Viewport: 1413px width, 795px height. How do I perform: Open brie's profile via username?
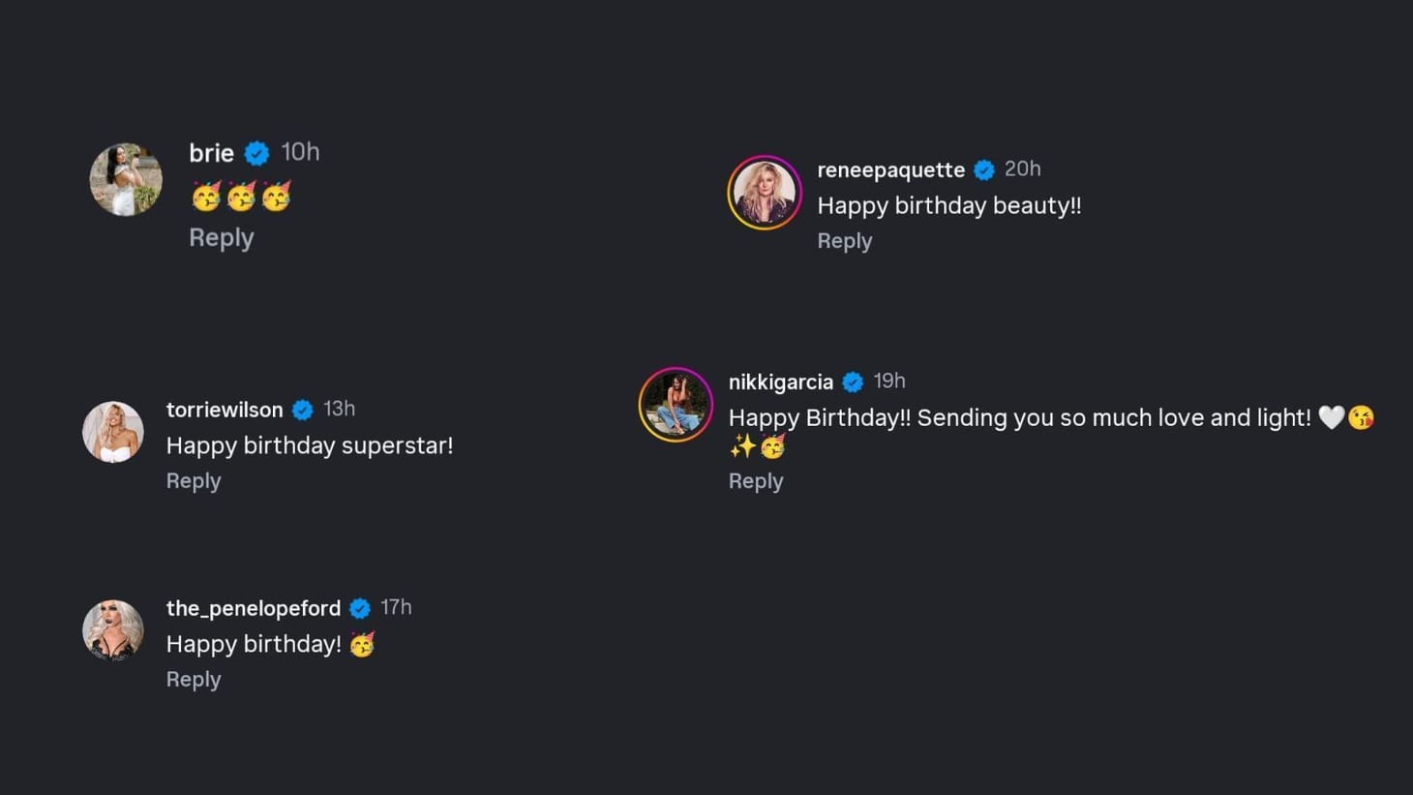coord(211,152)
